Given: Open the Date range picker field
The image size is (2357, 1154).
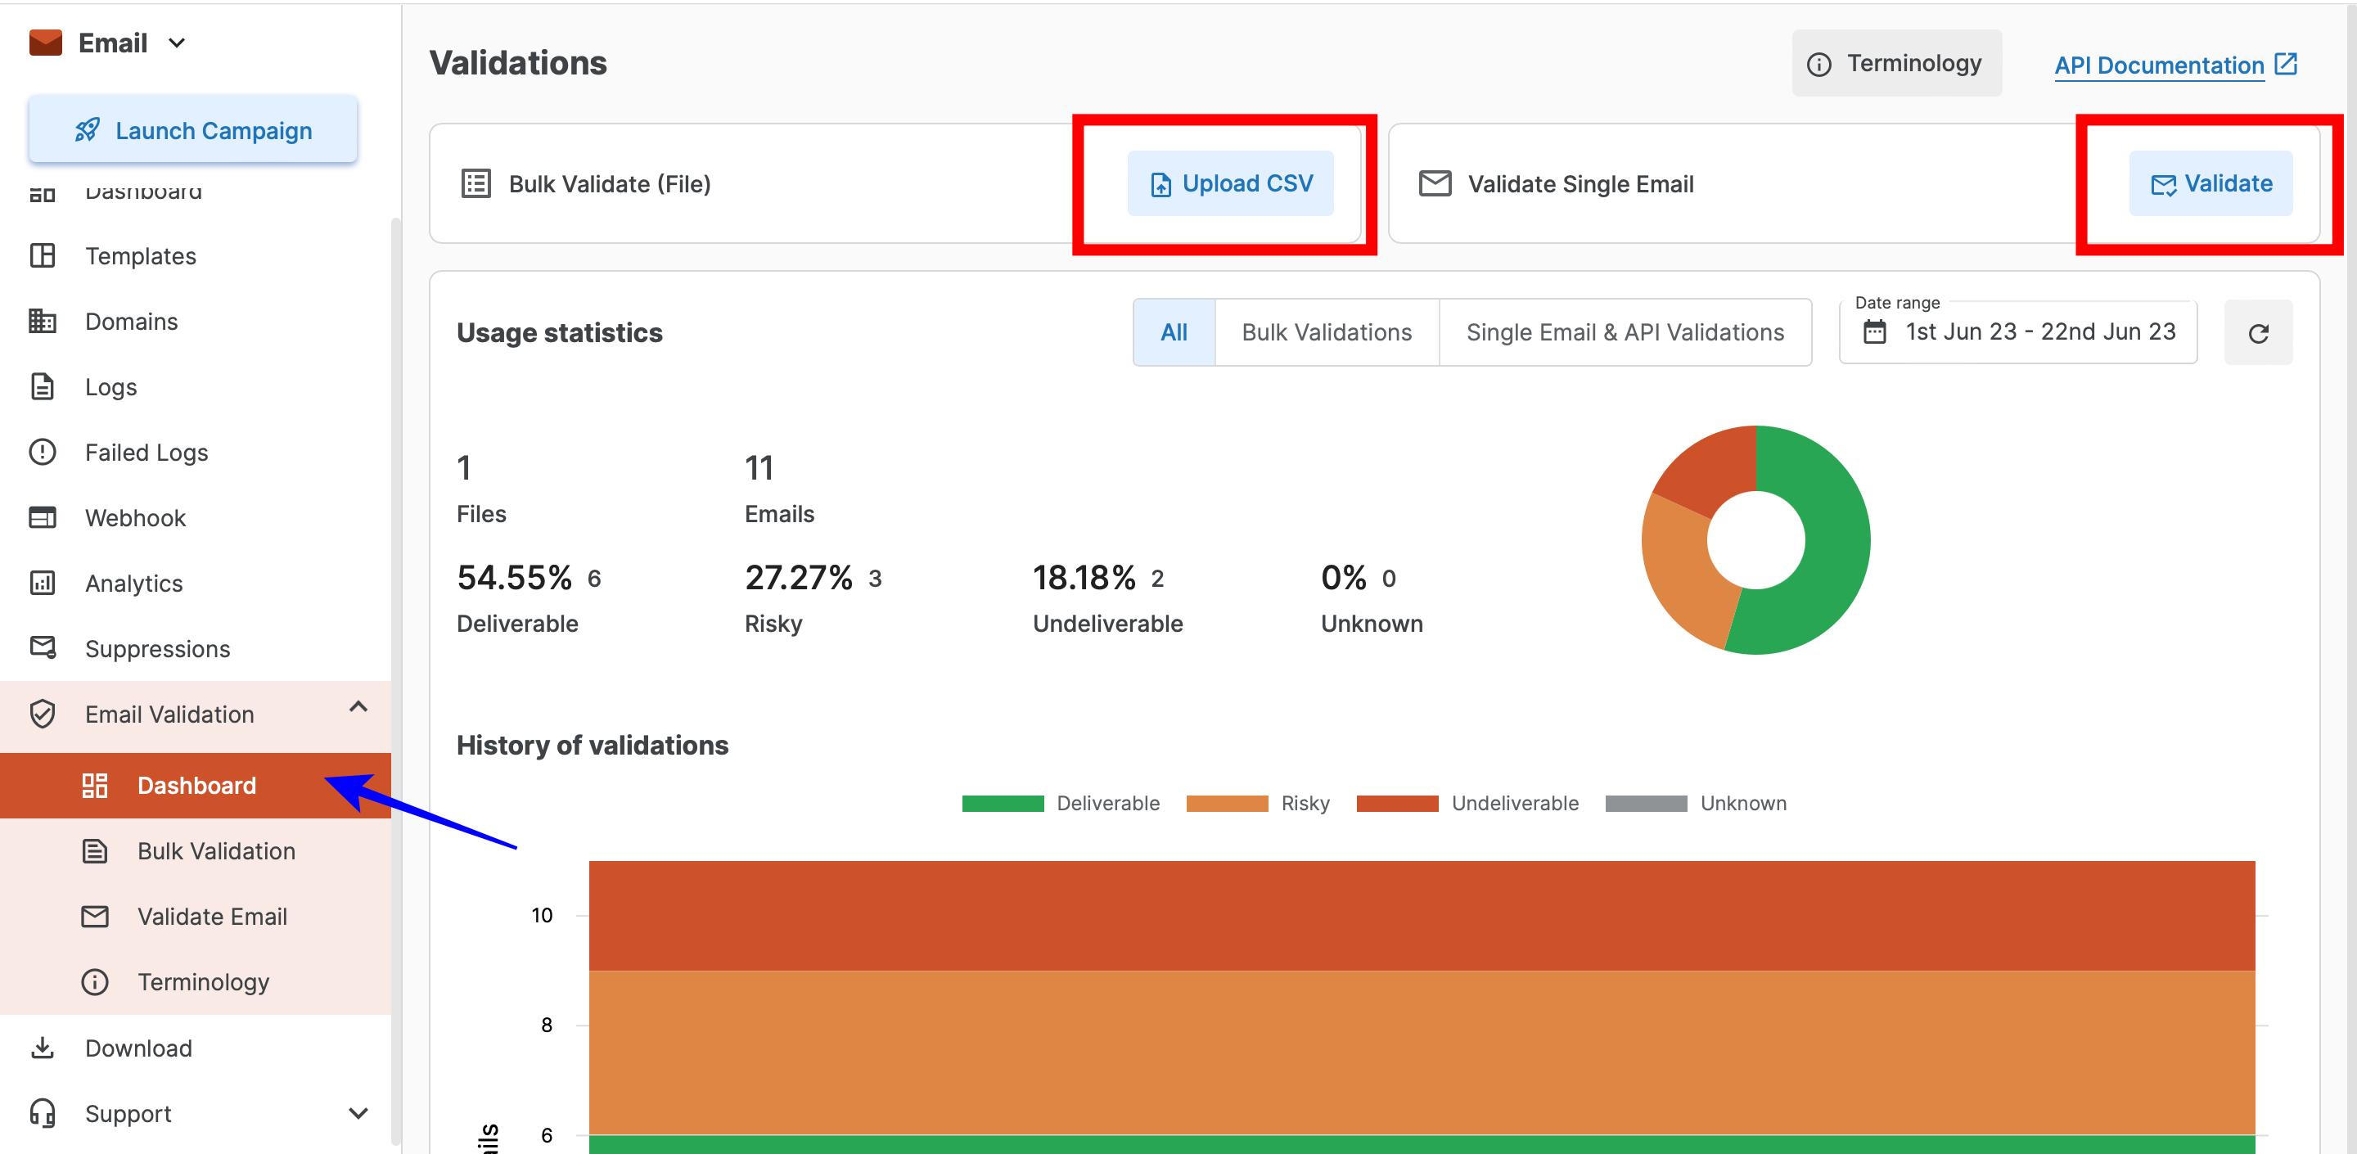Looking at the screenshot, I should [2017, 331].
